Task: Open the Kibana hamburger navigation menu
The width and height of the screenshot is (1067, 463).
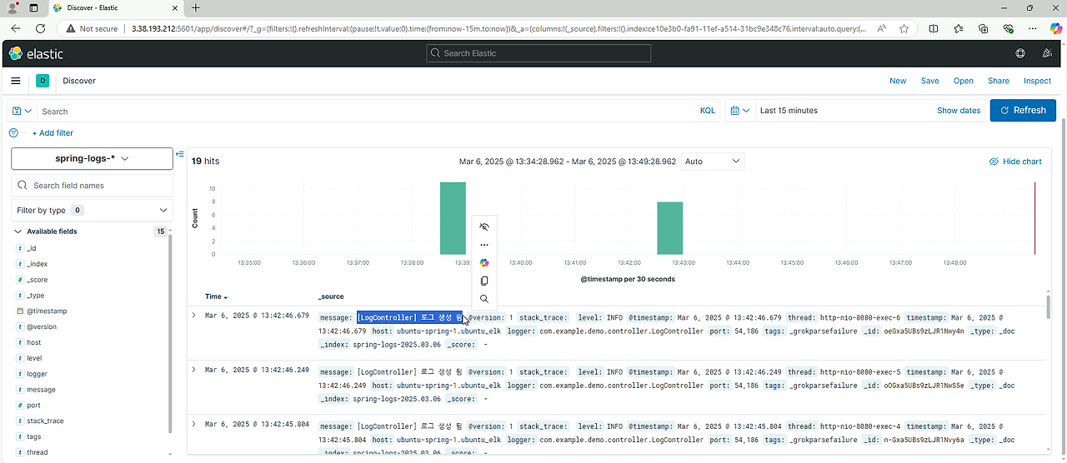Action: click(x=16, y=81)
